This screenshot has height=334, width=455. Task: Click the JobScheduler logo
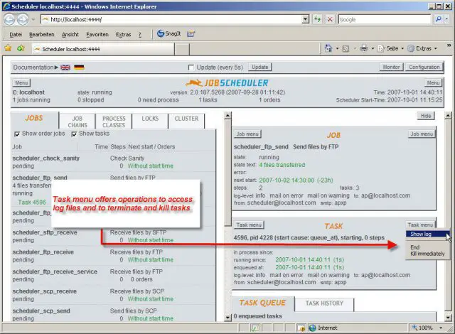point(227,83)
